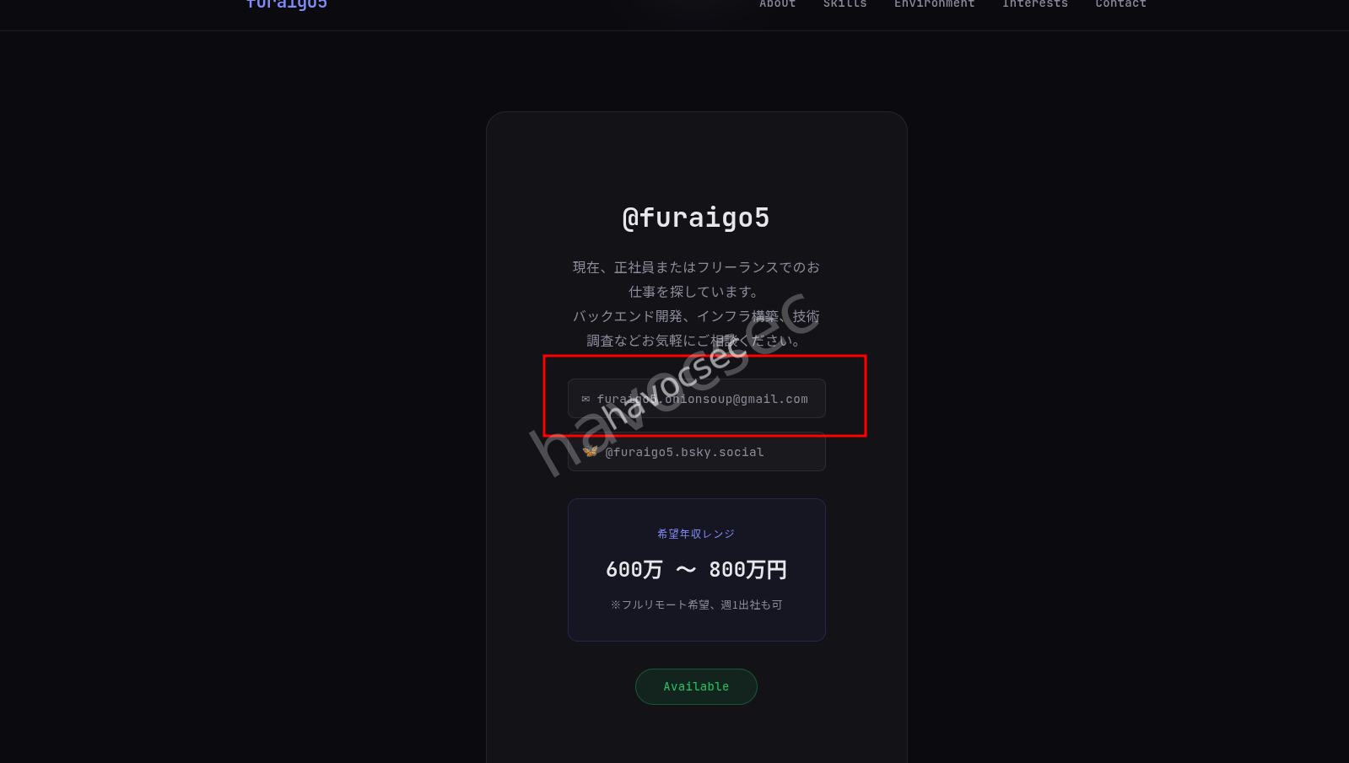
Task: Navigate to the Interests section
Action: (x=1034, y=4)
